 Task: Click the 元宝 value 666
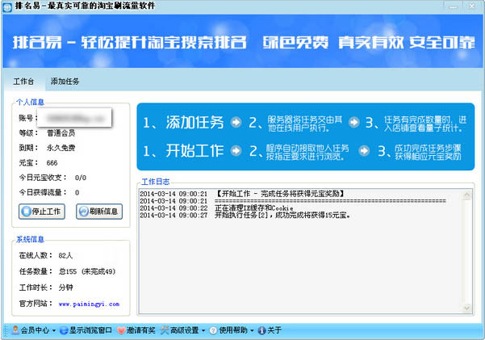point(52,163)
